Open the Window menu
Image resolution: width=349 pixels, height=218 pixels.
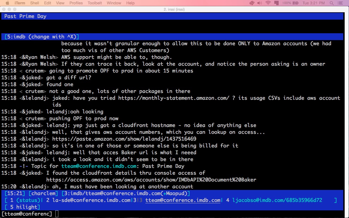tap(114, 3)
